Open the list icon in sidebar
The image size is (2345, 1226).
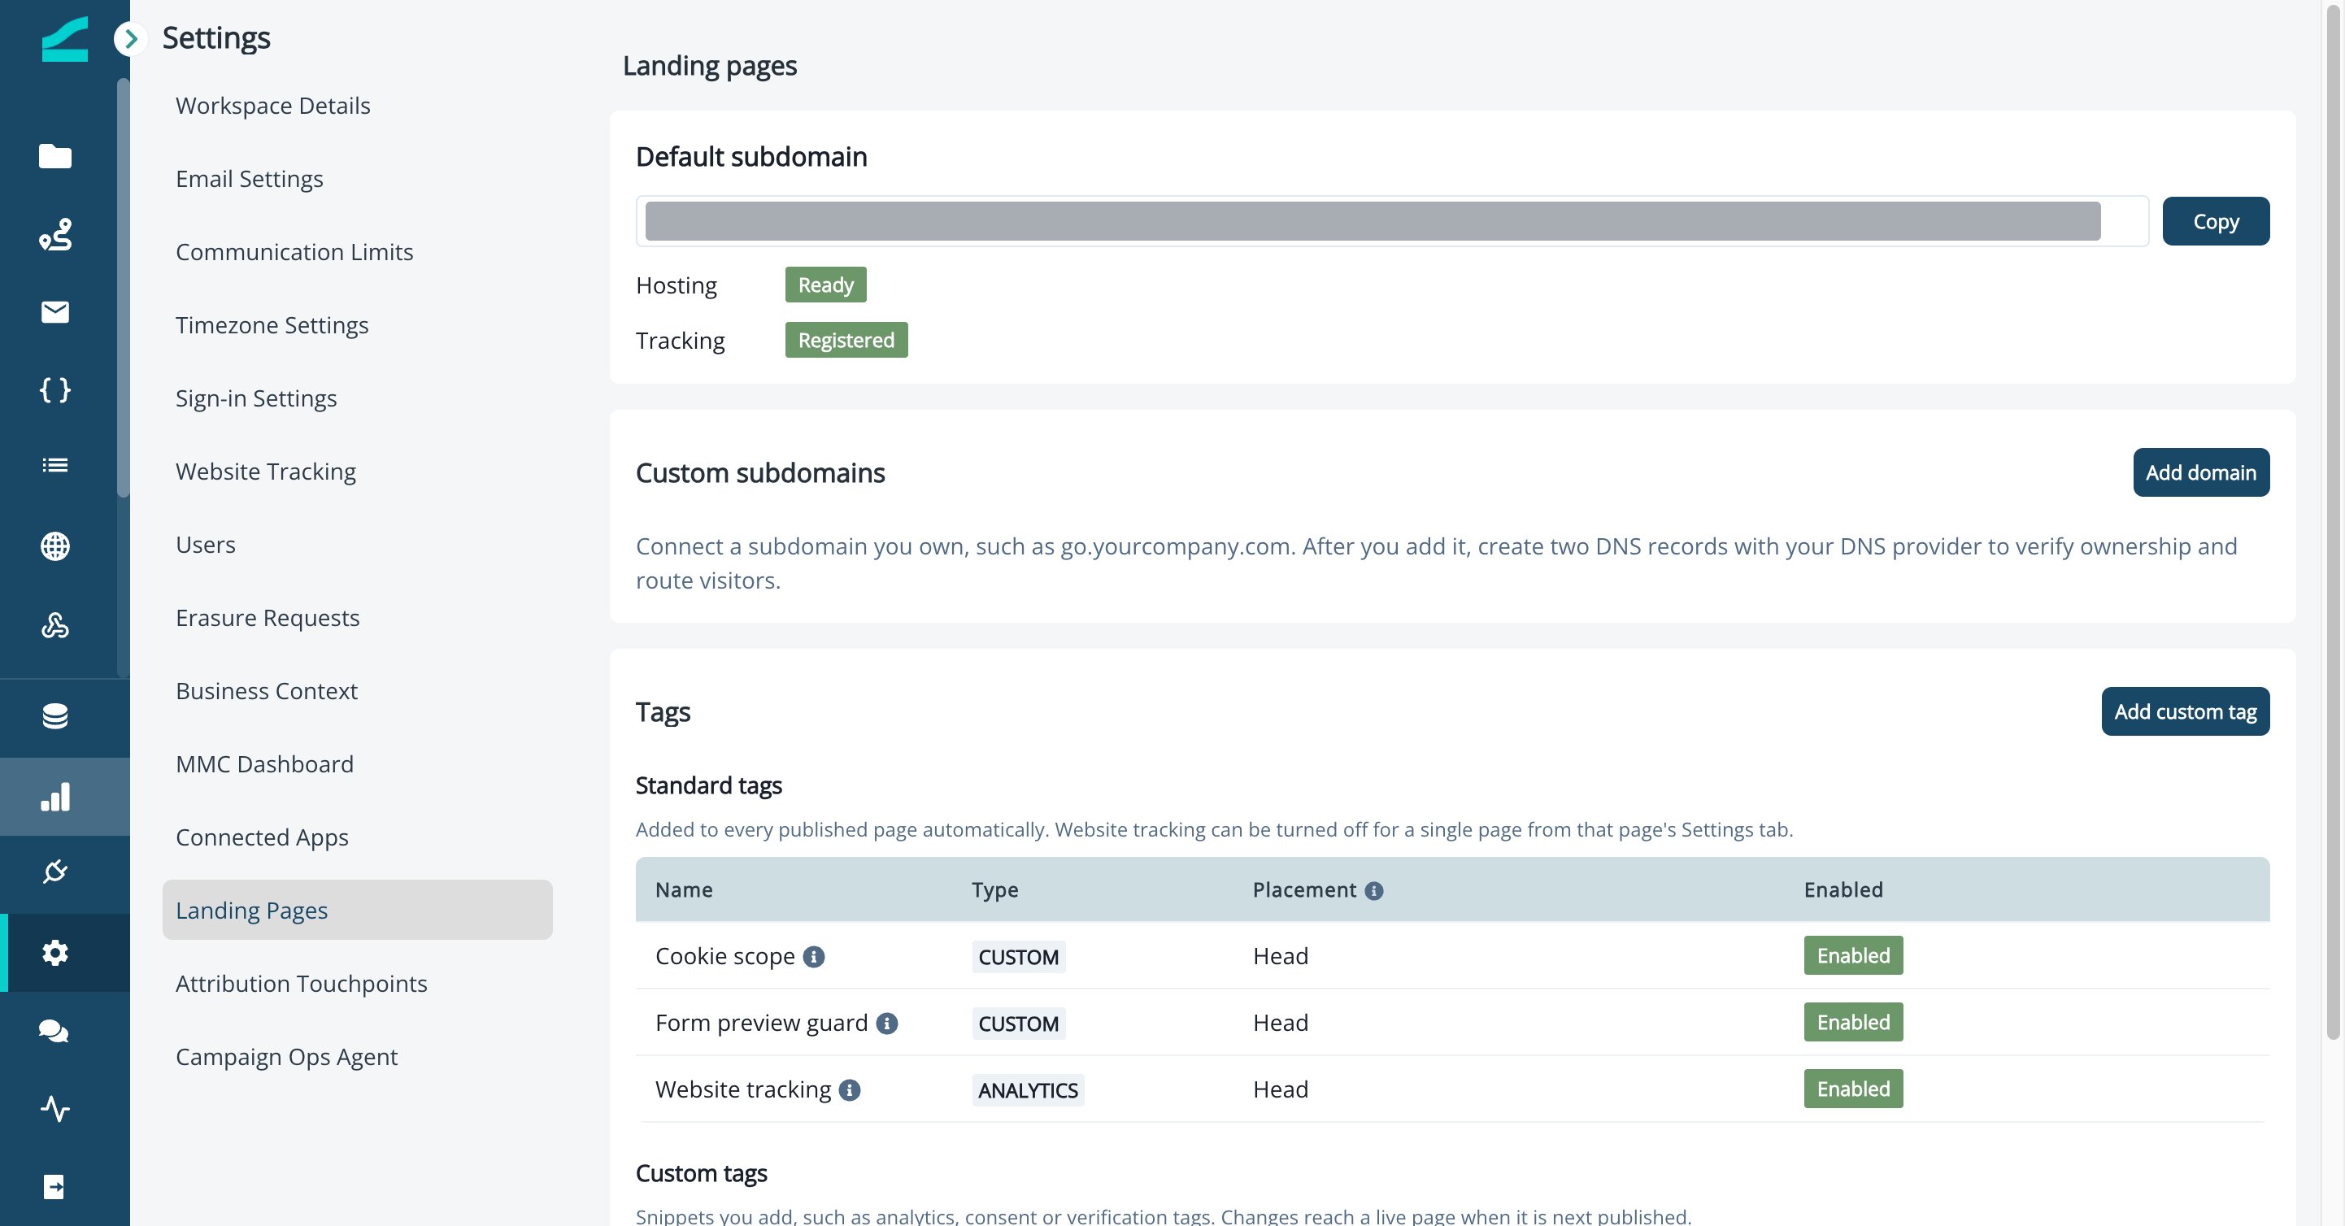tap(54, 465)
